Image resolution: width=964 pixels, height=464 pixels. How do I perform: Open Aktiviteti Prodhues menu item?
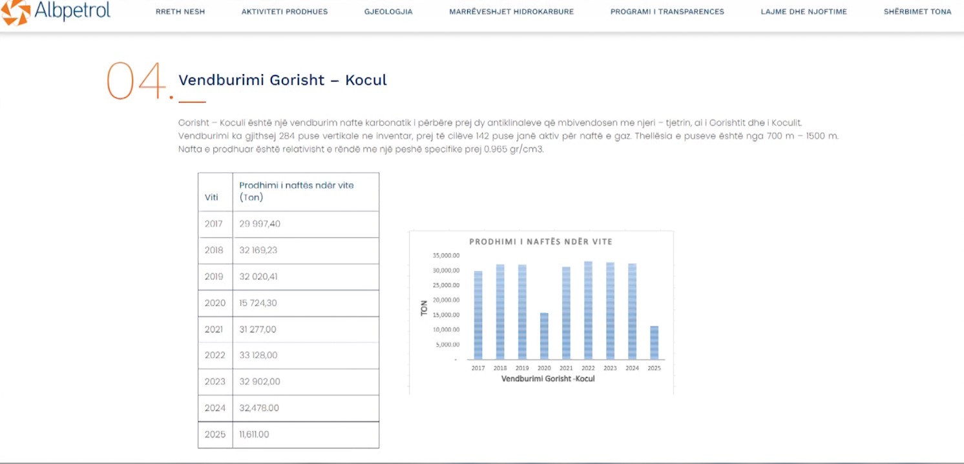click(284, 12)
